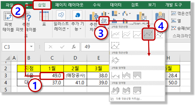
Task: Select the 2D stacked area chart type
Action: (126, 75)
